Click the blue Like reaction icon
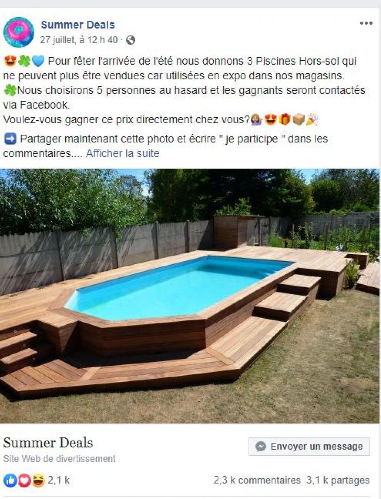The width and height of the screenshot is (381, 499). click(x=10, y=481)
